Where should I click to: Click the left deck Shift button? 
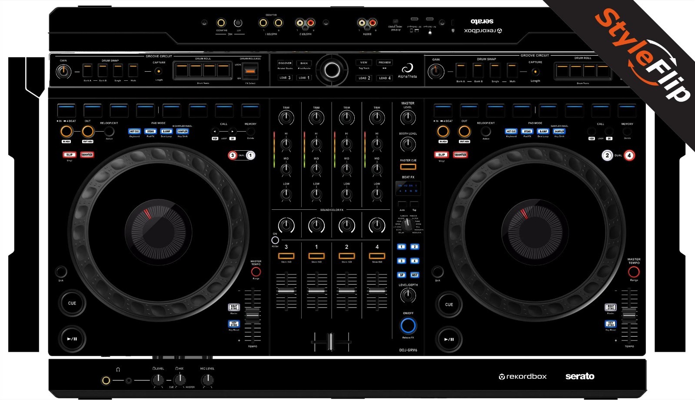(61, 272)
